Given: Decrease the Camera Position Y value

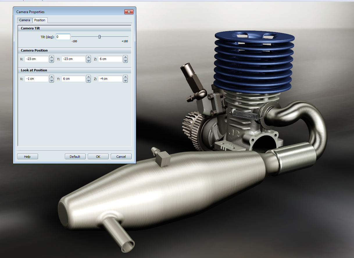Looking at the screenshot, I should (x=88, y=61).
